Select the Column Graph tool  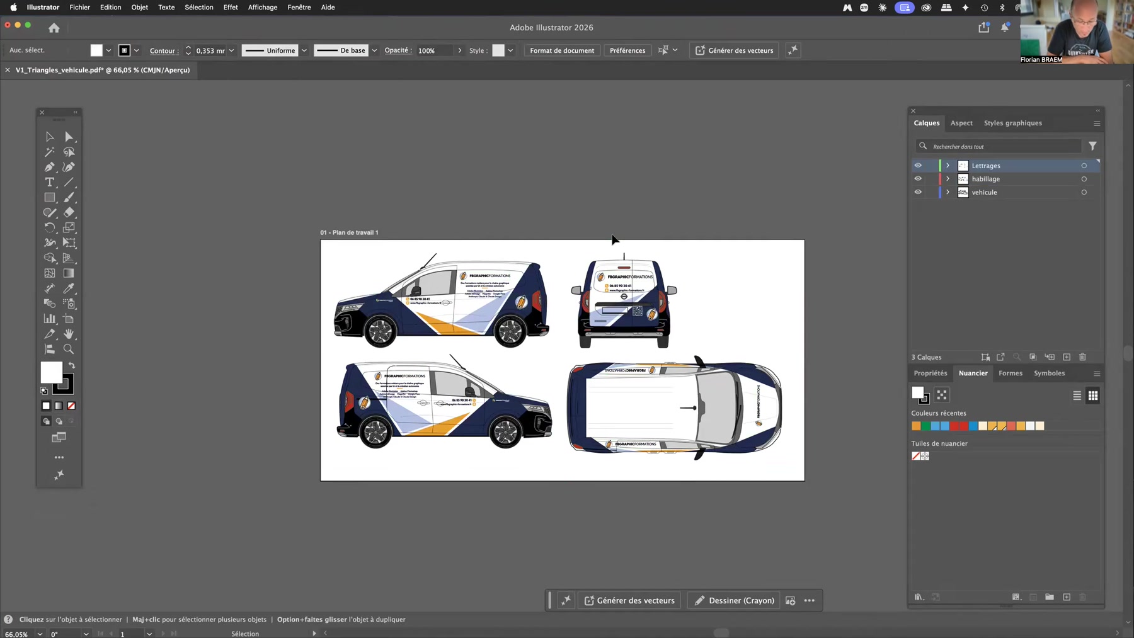coord(49,319)
